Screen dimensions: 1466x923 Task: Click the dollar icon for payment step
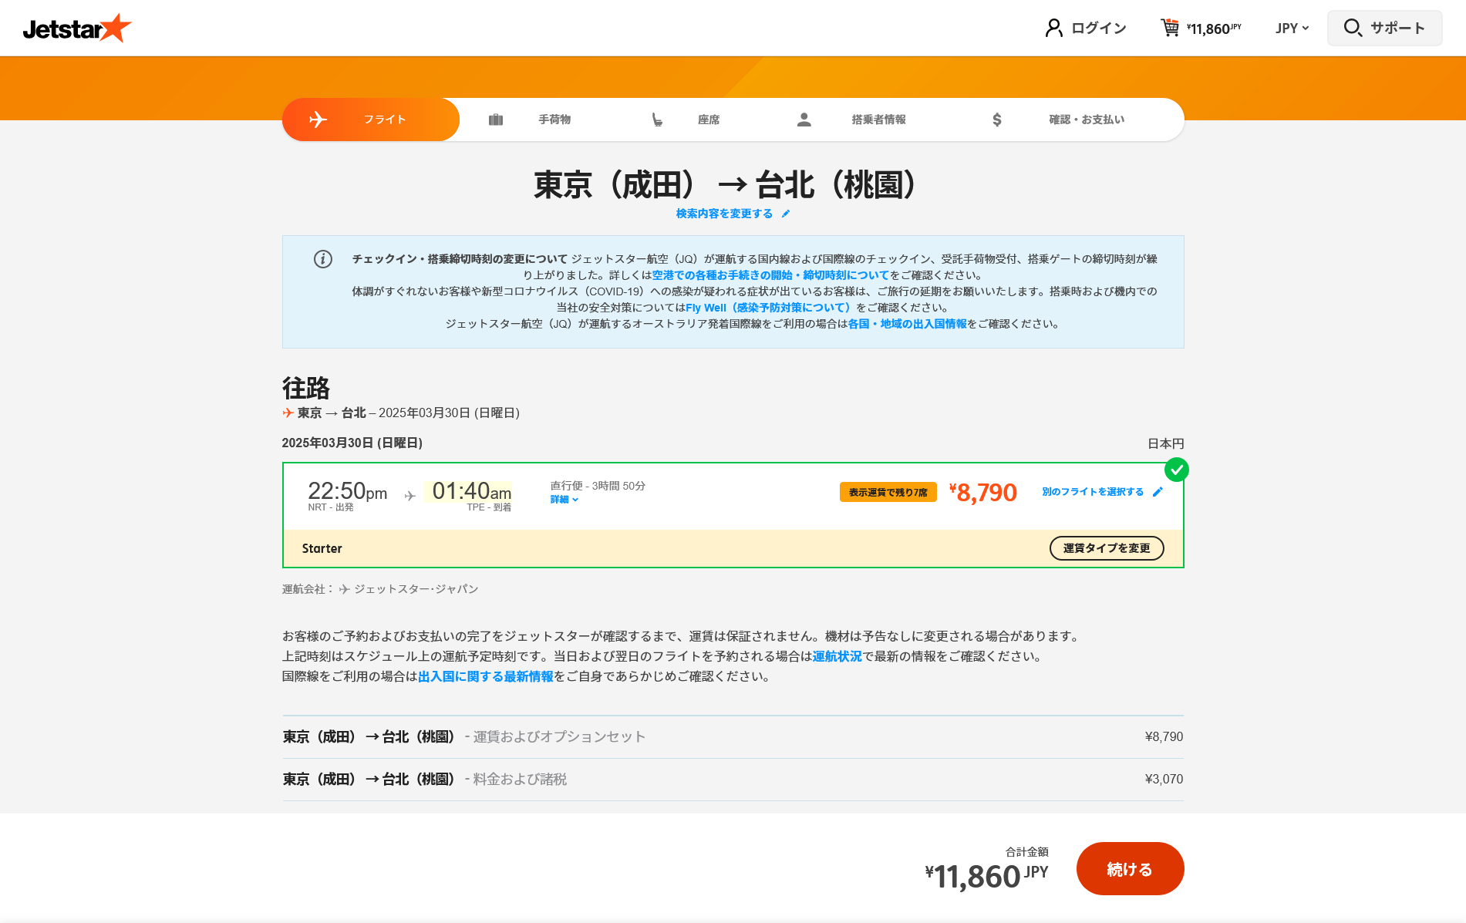click(x=997, y=120)
